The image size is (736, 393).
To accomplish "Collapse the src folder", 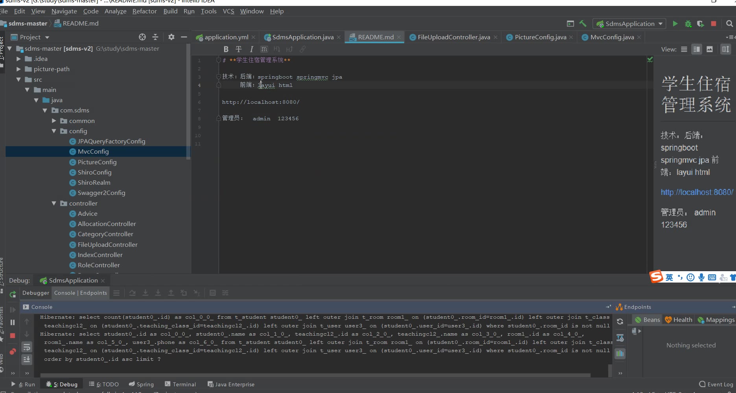I will coord(18,79).
